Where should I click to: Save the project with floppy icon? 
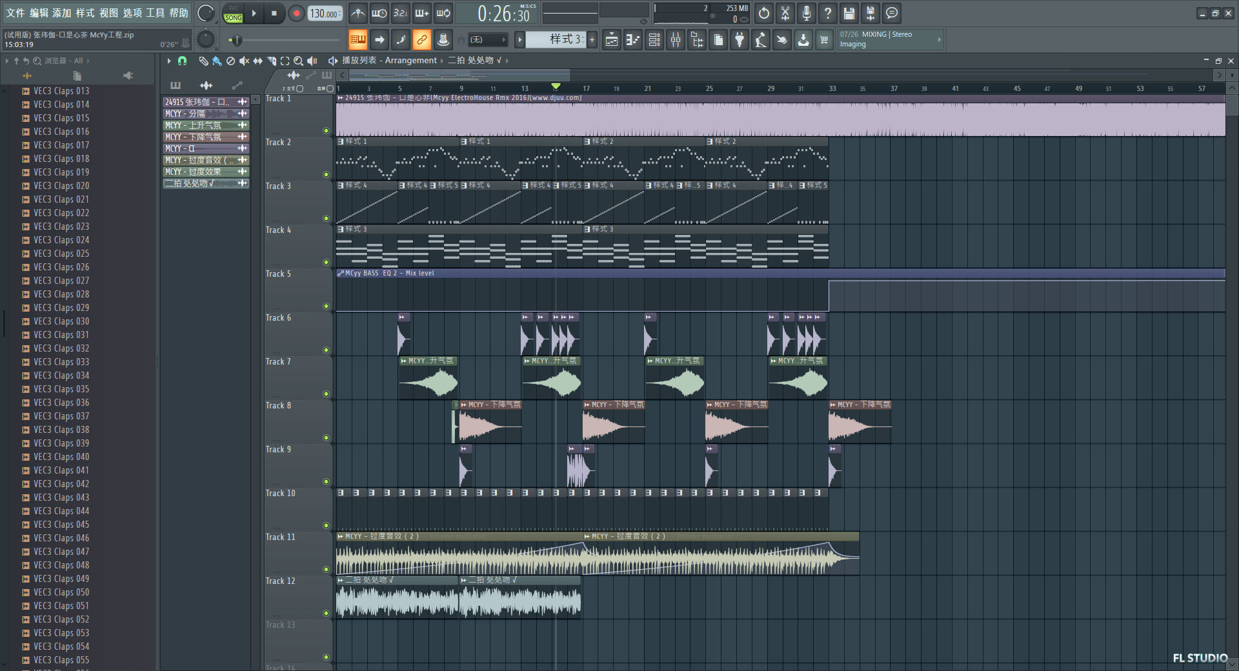(x=849, y=13)
